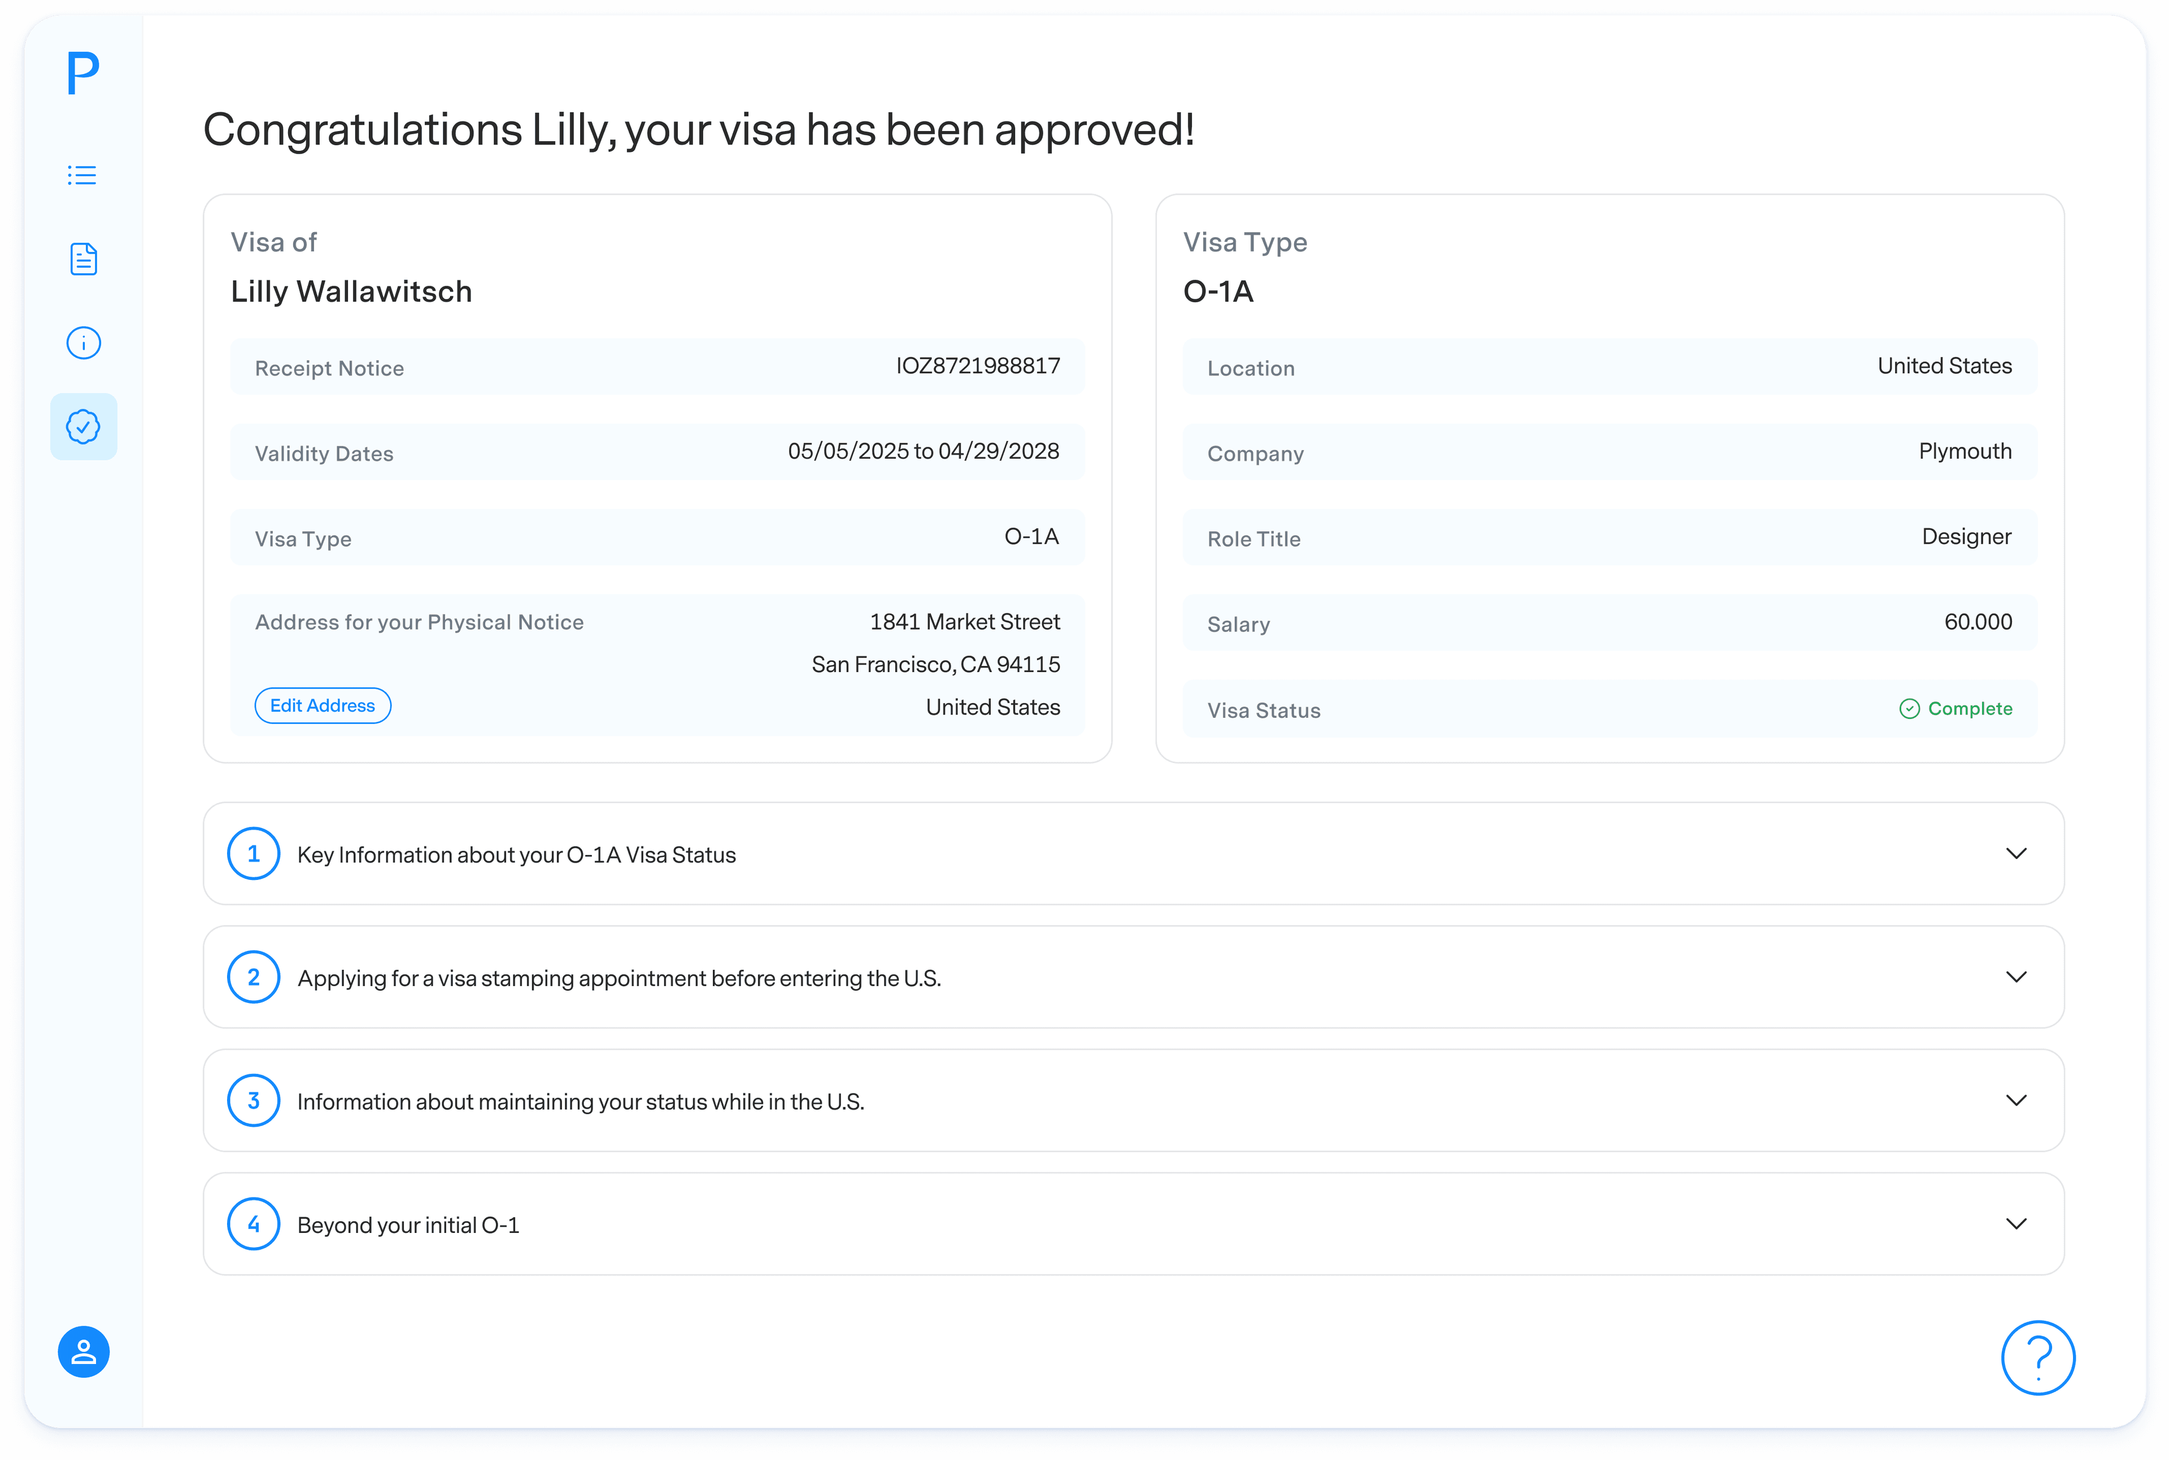Open the documents sidebar icon
Image resolution: width=2169 pixels, height=1460 pixels.
[83, 259]
